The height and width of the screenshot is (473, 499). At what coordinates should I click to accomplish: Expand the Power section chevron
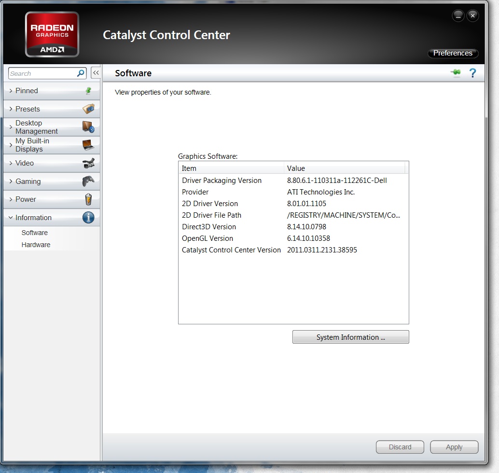pyautogui.click(x=11, y=199)
